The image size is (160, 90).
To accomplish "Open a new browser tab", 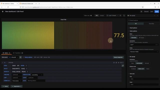I will coord(39,3).
